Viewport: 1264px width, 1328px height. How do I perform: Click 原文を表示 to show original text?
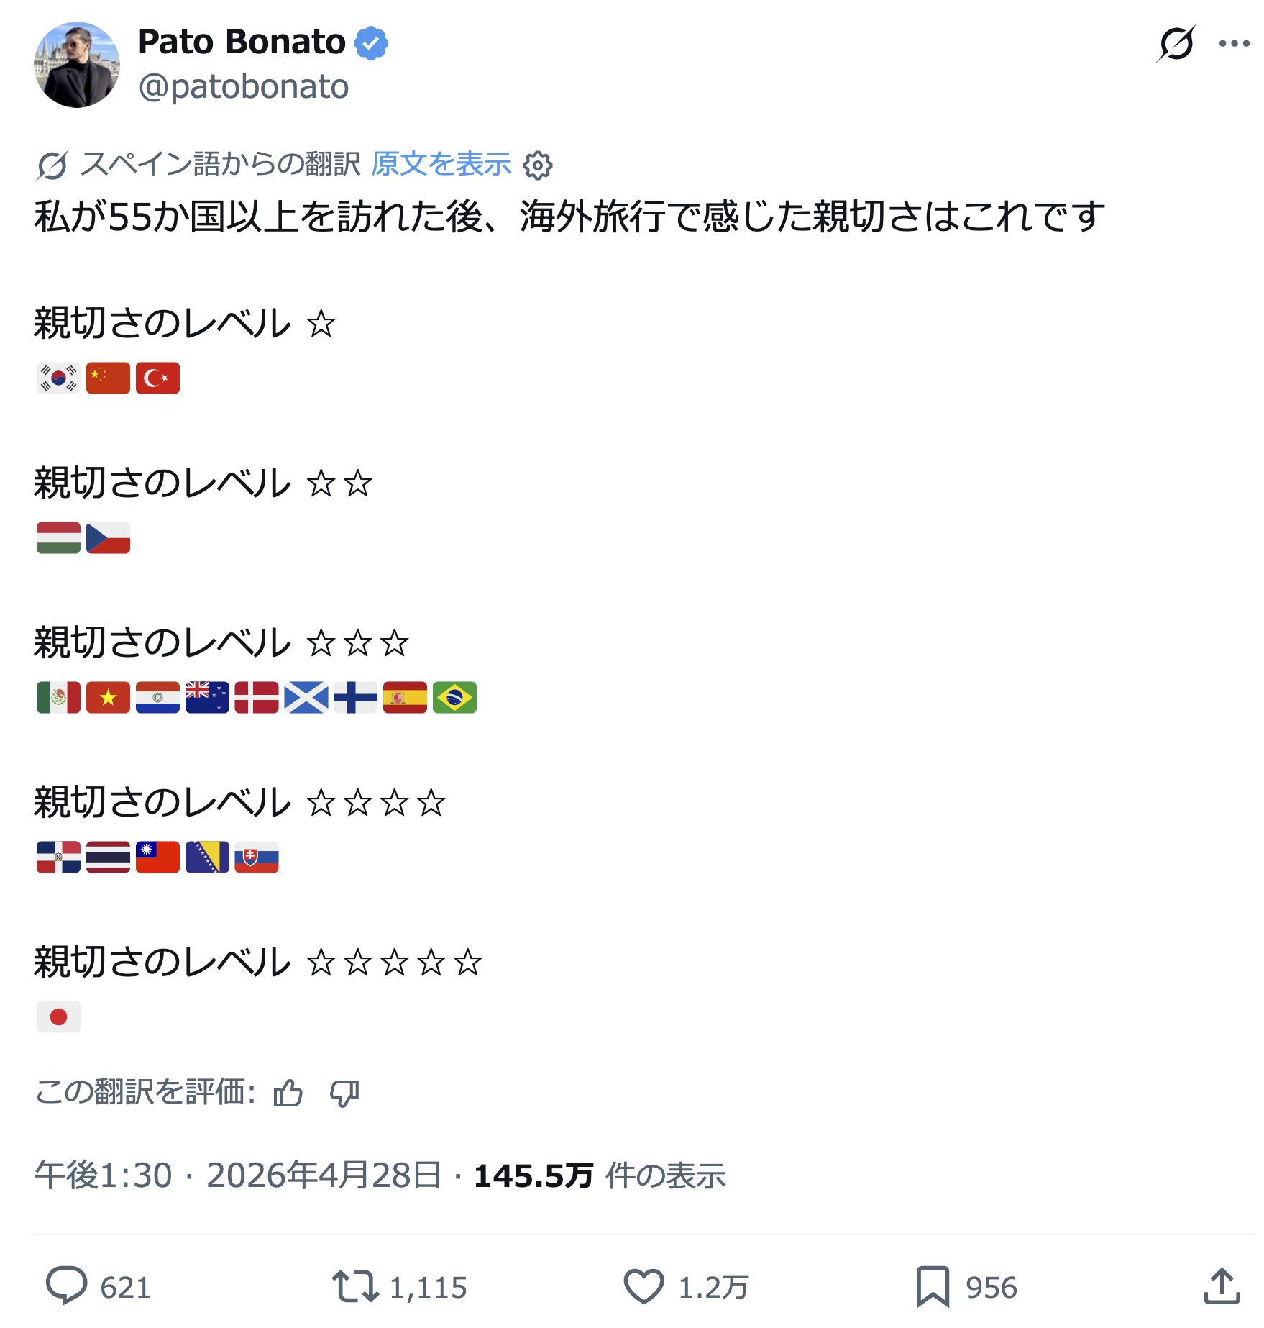pyautogui.click(x=441, y=164)
